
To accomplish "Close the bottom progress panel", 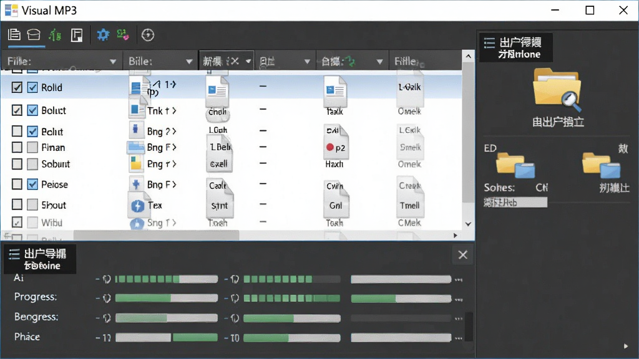I will click(462, 255).
